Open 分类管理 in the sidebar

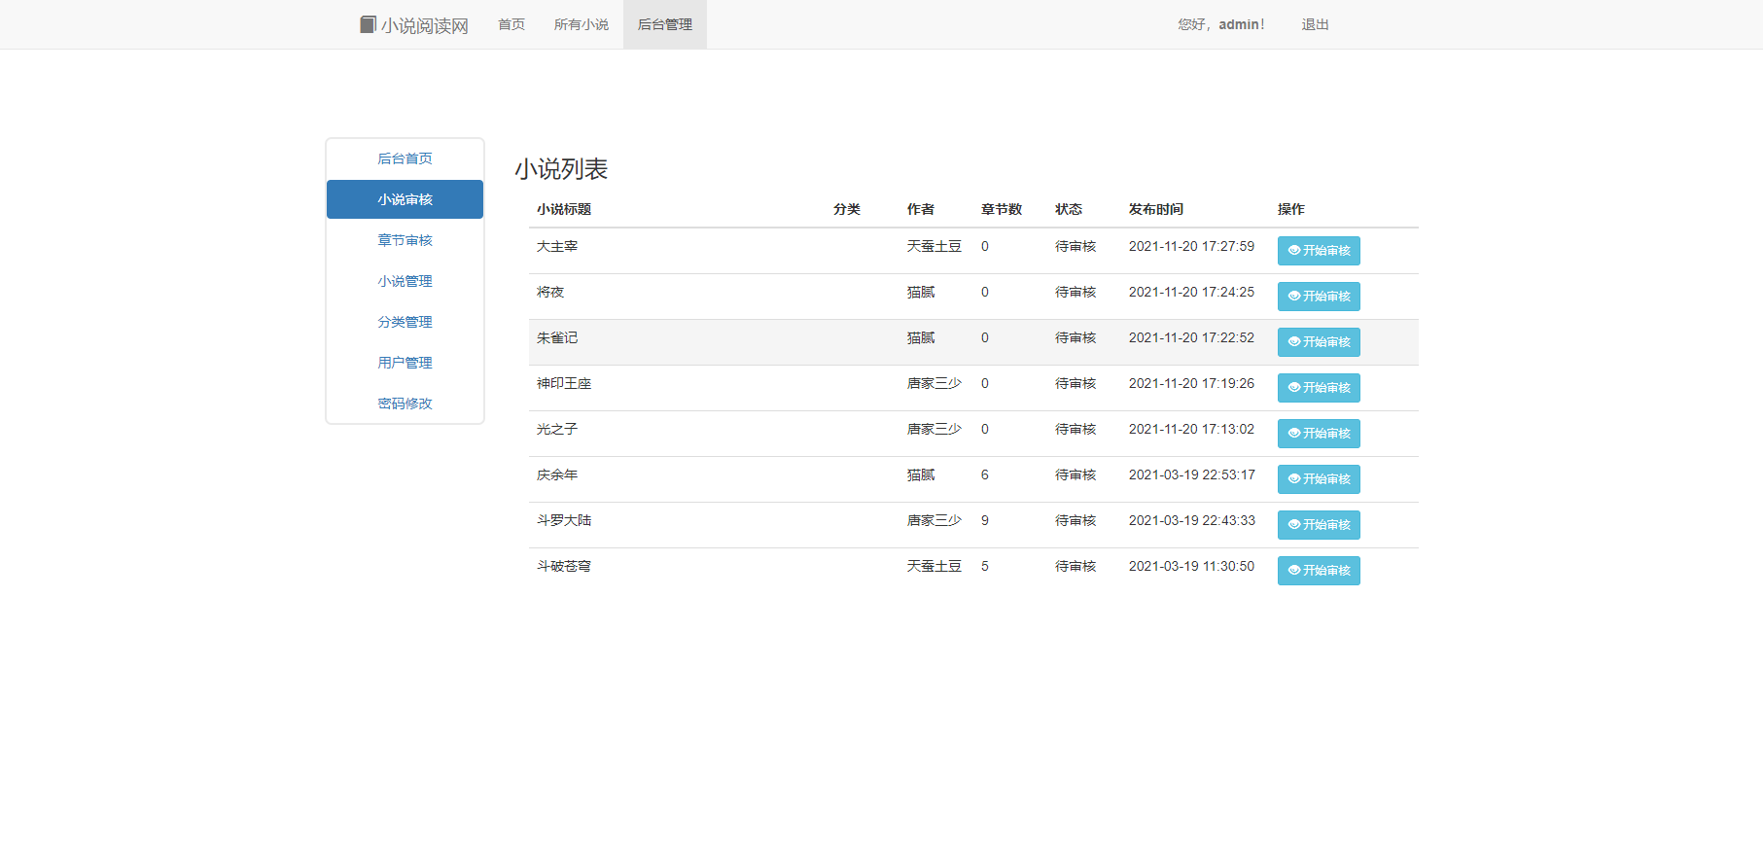[405, 322]
